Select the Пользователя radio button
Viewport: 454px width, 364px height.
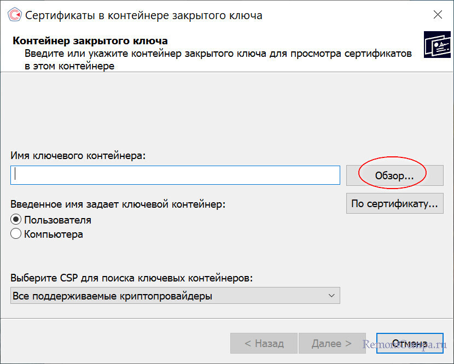(x=16, y=220)
